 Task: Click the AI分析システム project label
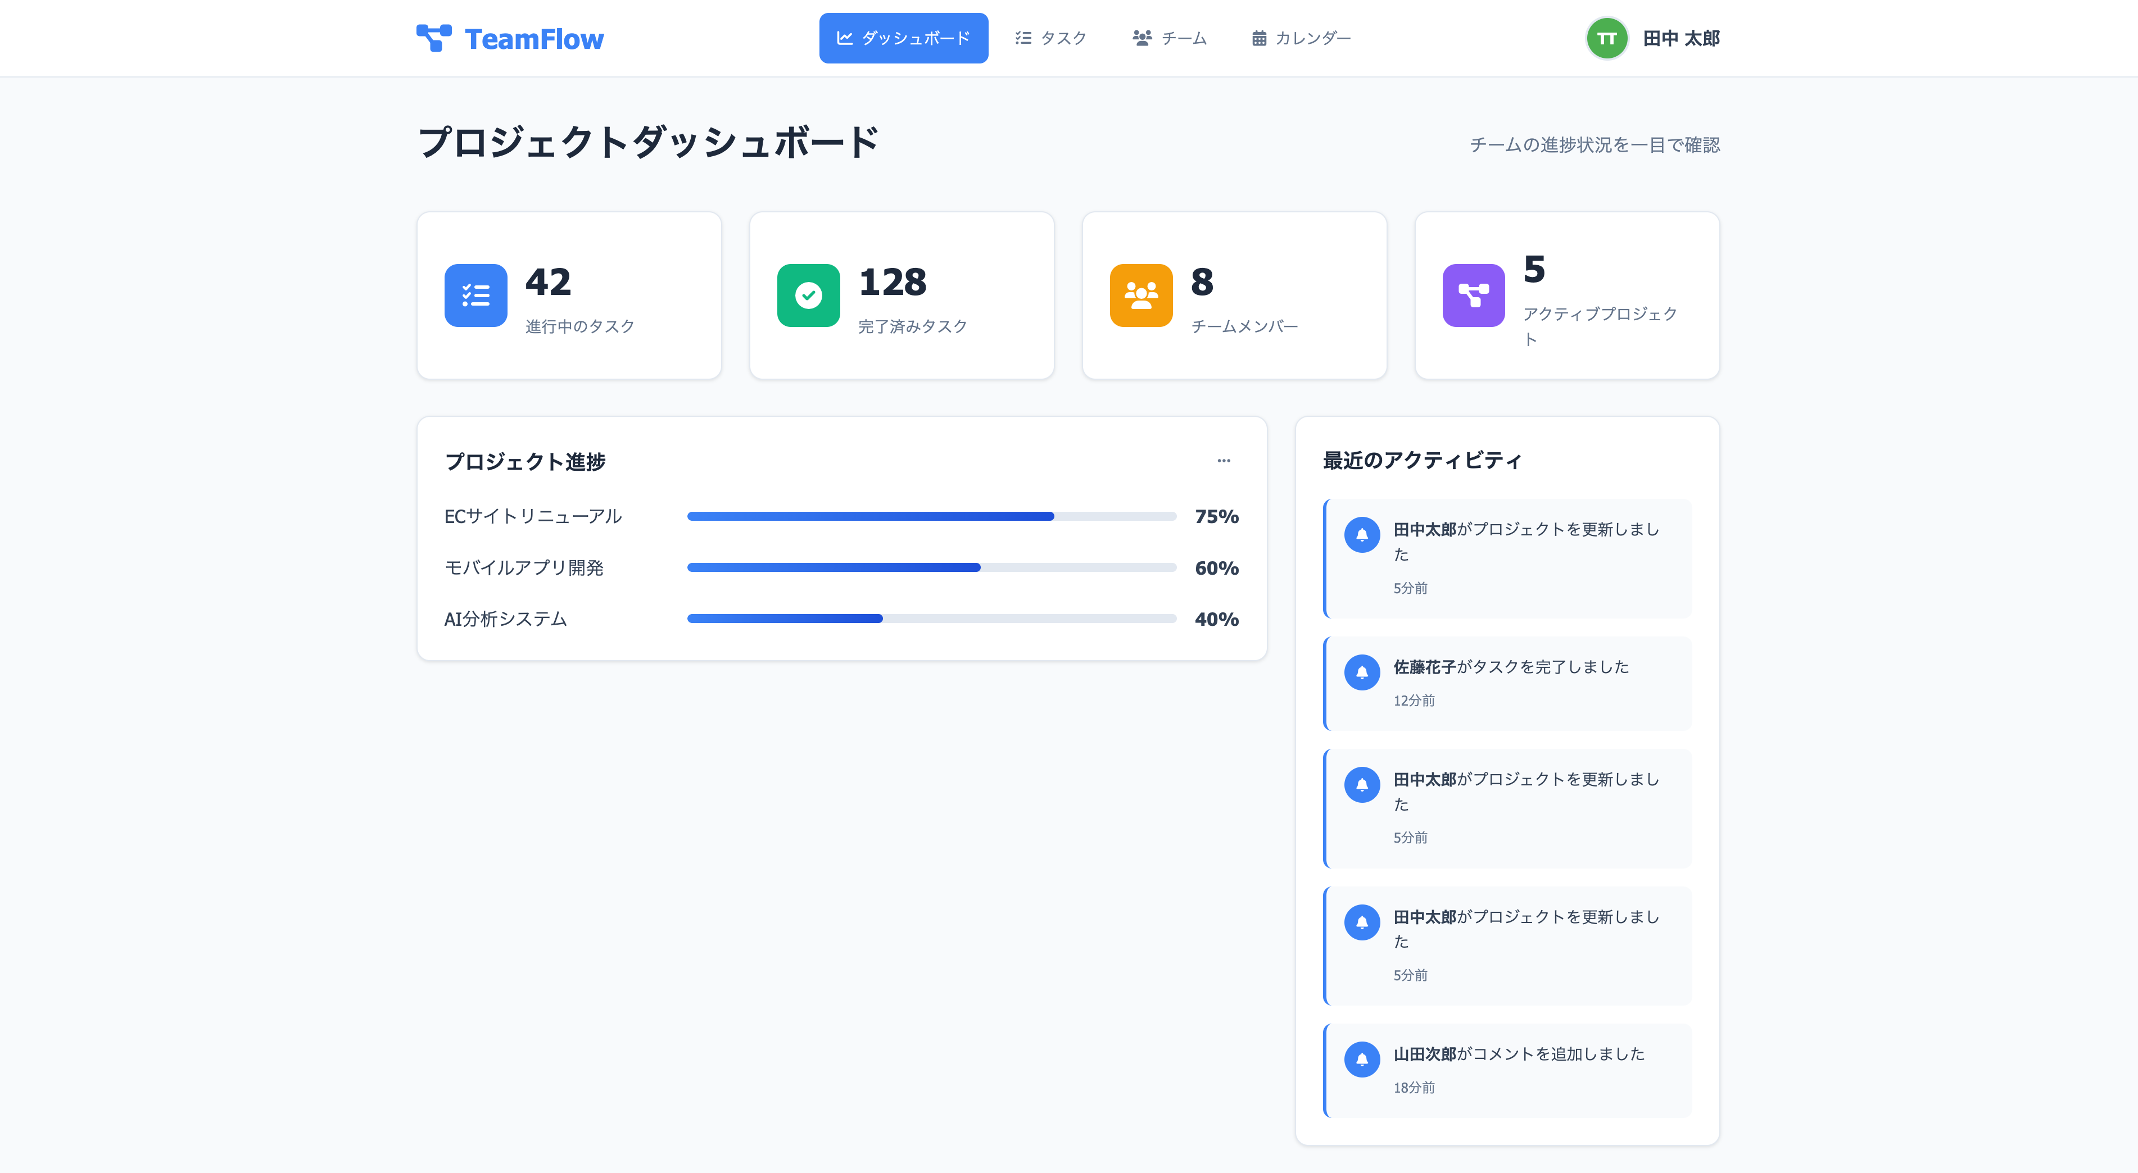505,619
